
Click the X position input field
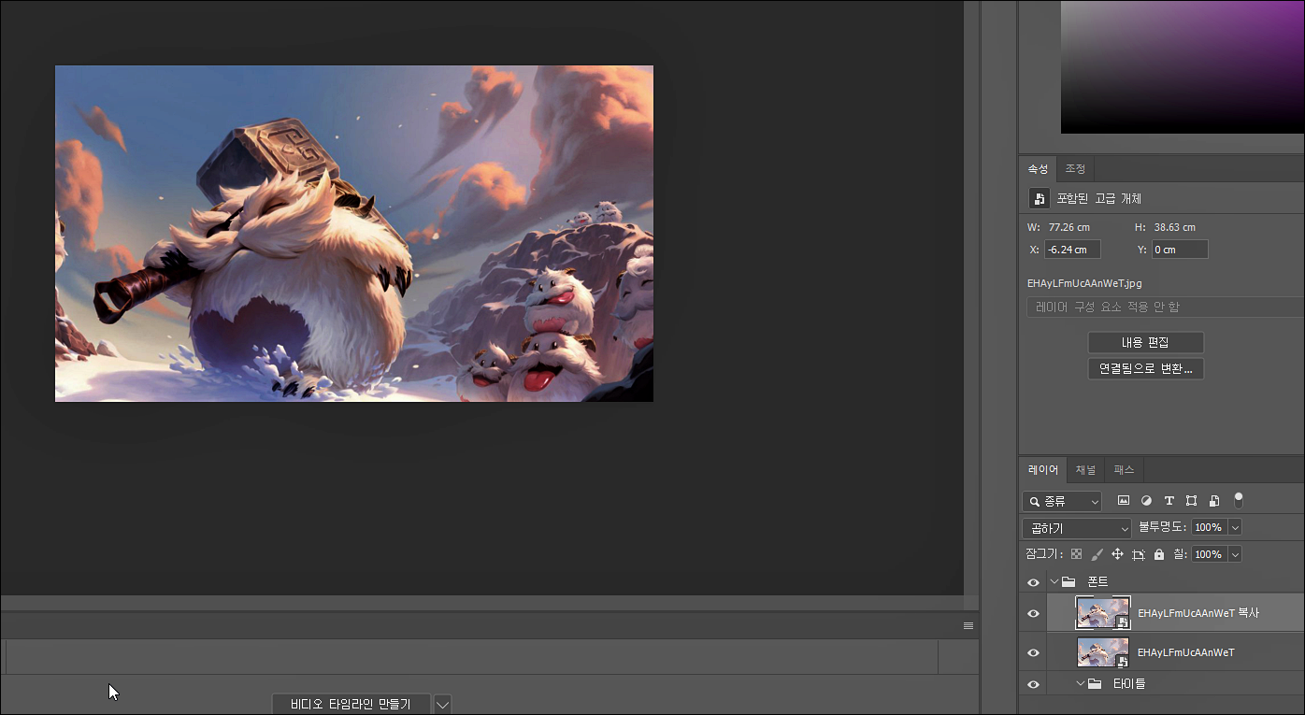coord(1072,250)
